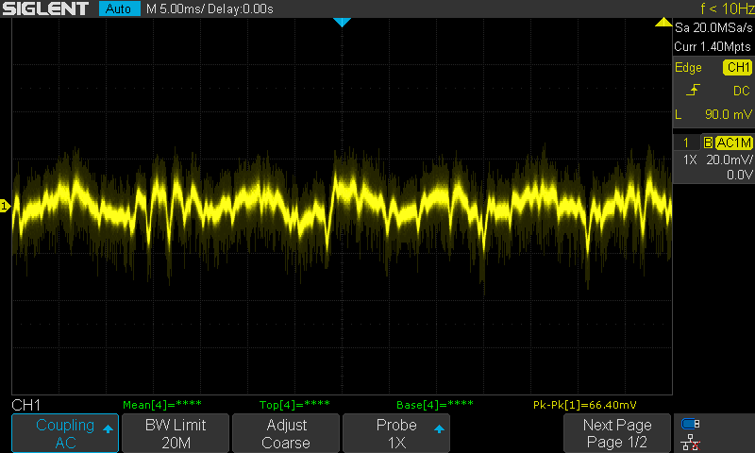Toggle the BW Limit 20M setting
The height and width of the screenshot is (453, 755).
pyautogui.click(x=176, y=433)
